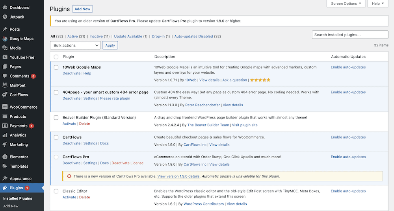Click the Google Maps globe icon
Screen dimensions: 394x211
click(x=5, y=39)
